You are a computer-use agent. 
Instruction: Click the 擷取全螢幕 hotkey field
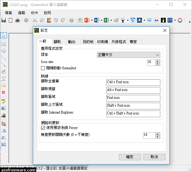click(133, 83)
